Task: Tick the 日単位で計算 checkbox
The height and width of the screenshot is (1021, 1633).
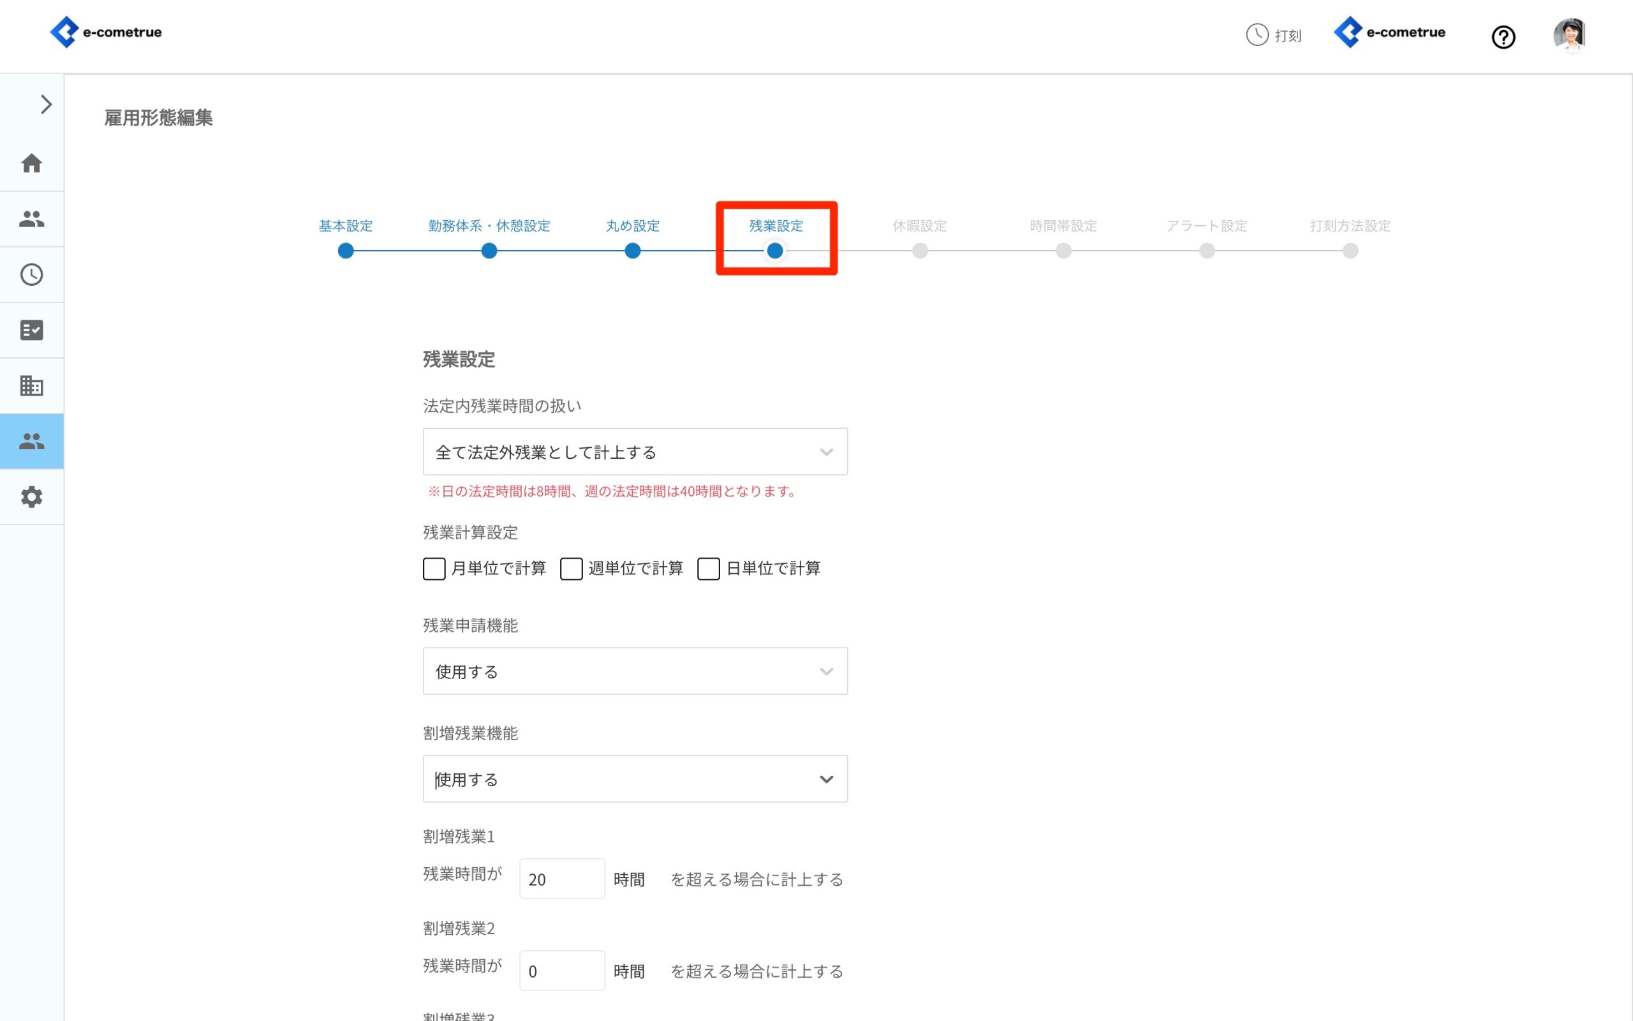Action: coord(709,569)
